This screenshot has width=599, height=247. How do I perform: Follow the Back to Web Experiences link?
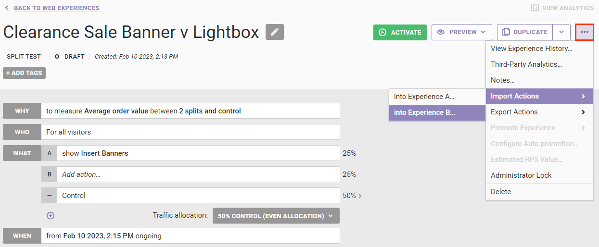click(x=56, y=8)
